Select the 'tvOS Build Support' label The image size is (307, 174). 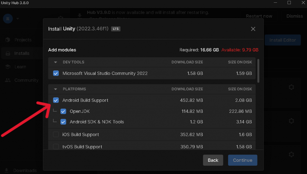pyautogui.click(x=82, y=147)
